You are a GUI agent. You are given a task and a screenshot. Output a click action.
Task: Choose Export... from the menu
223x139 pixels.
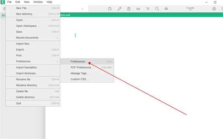tap(33, 50)
